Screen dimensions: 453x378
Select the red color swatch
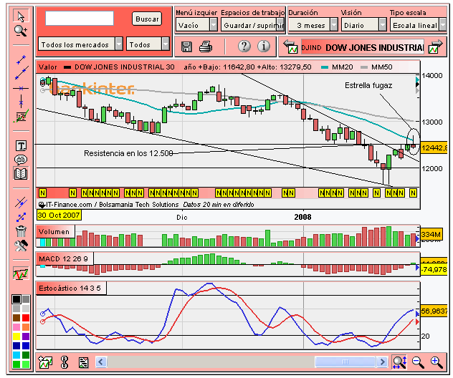tap(26, 318)
